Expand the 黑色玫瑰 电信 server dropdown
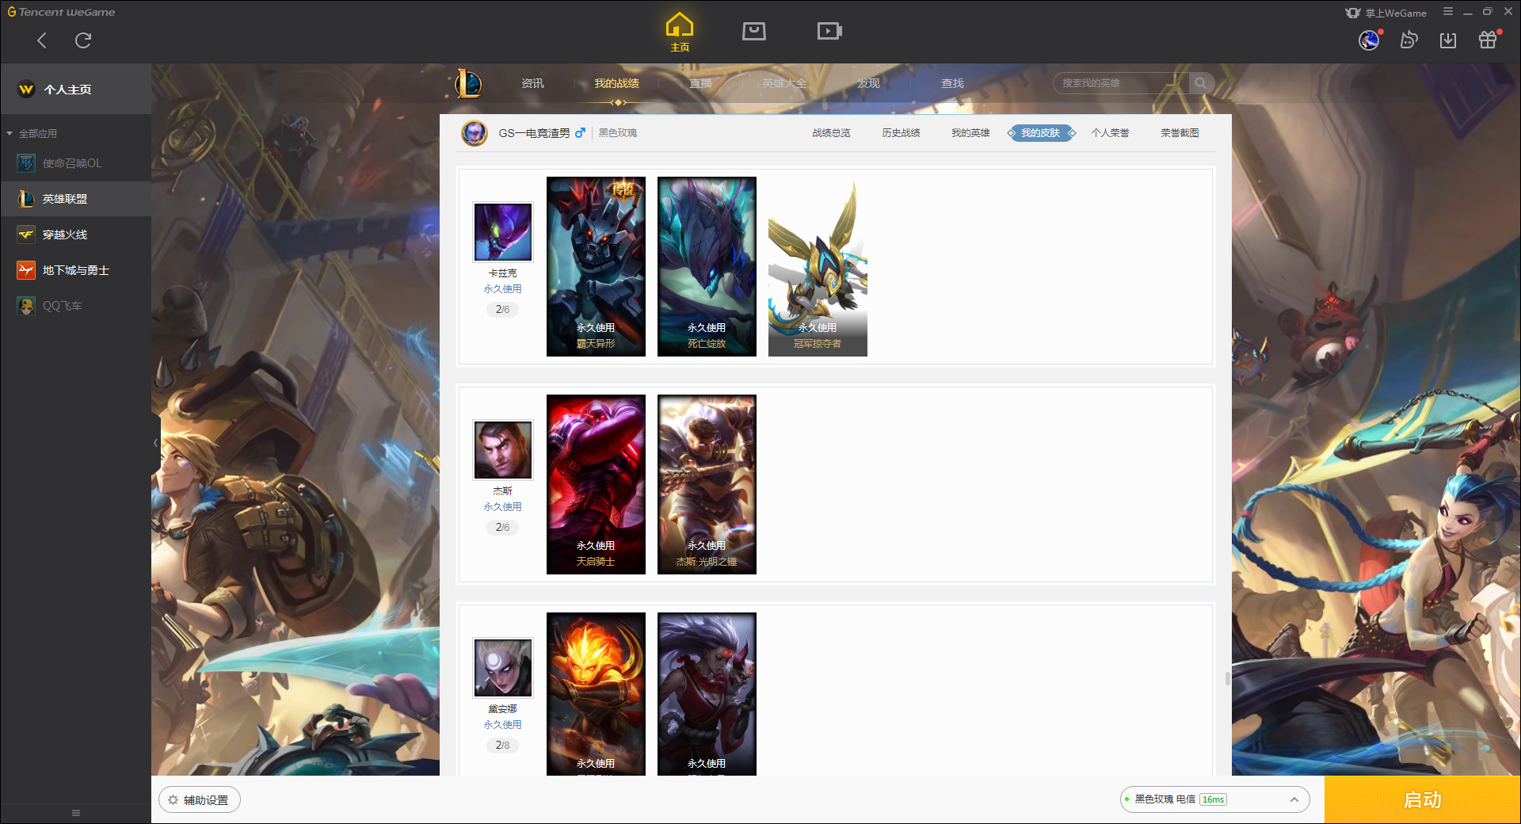Image resolution: width=1521 pixels, height=824 pixels. (1214, 799)
